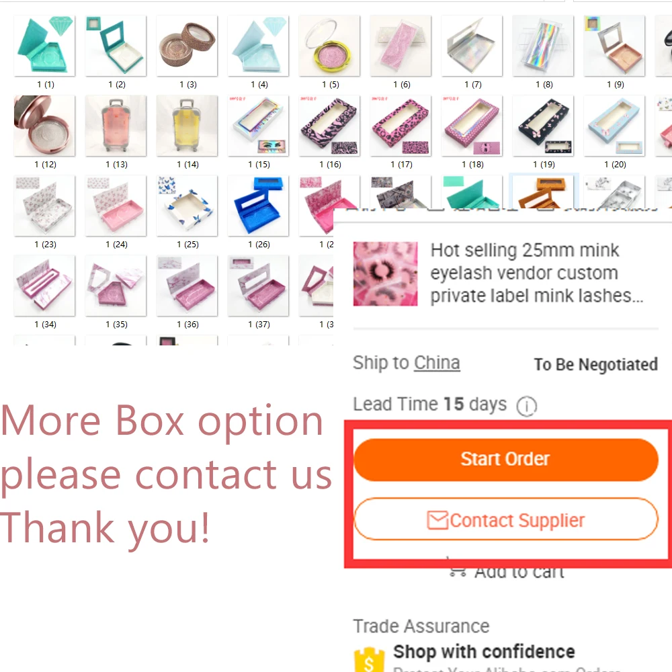Select thumbnail 1 (1) teal diamond box
The image size is (672, 672).
coord(44,46)
